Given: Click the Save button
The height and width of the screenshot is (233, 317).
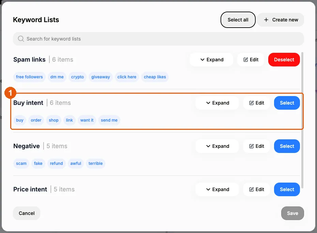Looking at the screenshot, I should click(x=292, y=213).
